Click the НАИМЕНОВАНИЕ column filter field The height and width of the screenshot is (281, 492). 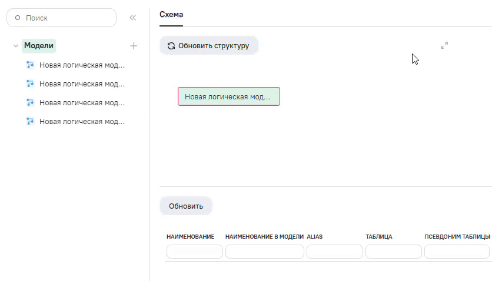(x=195, y=252)
